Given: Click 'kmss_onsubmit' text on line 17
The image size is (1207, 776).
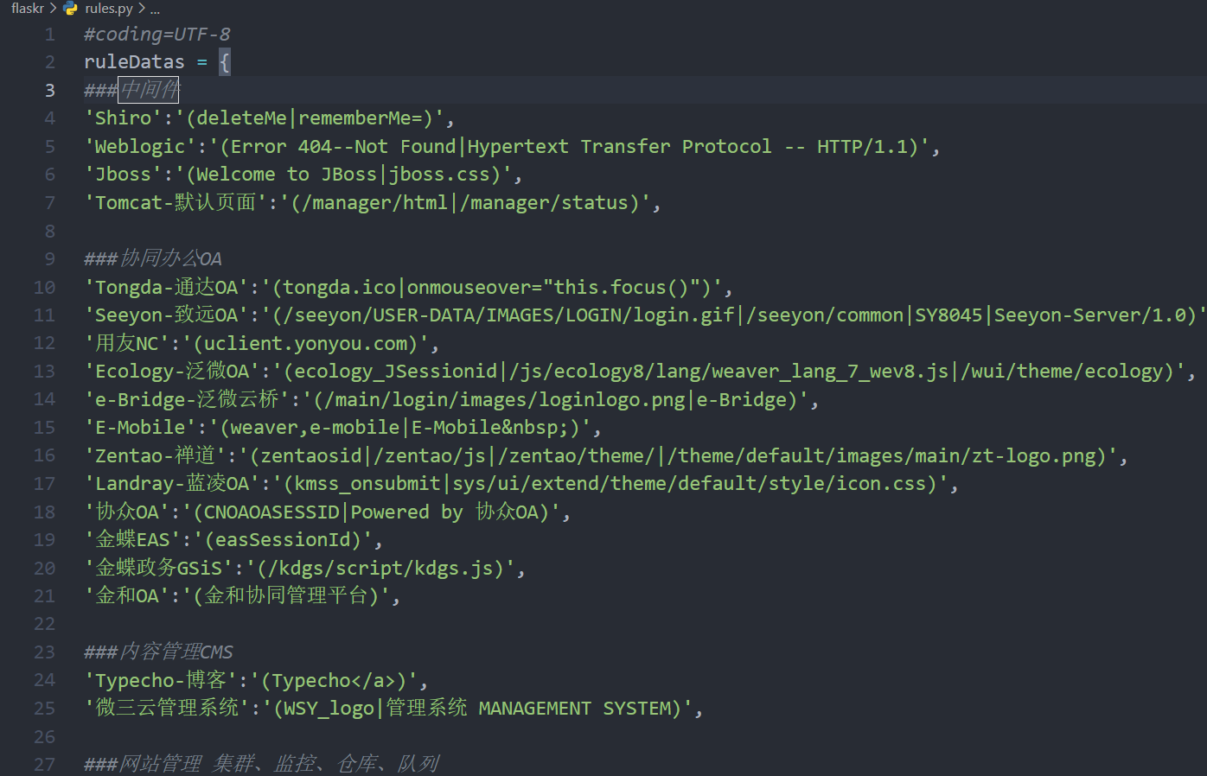Looking at the screenshot, I should pos(367,484).
